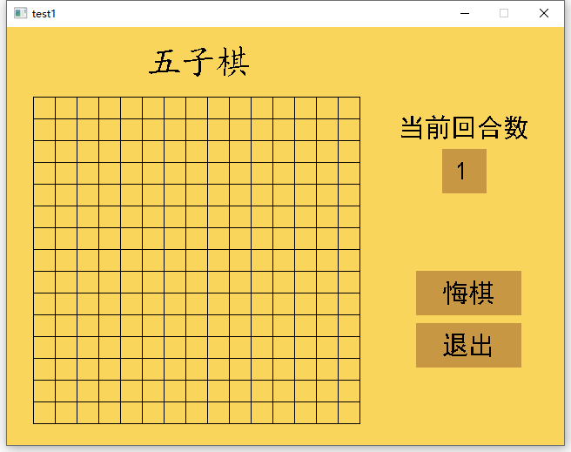571x452 pixels.
Task: Click the 悔棋 undo move button
Action: pyautogui.click(x=468, y=293)
